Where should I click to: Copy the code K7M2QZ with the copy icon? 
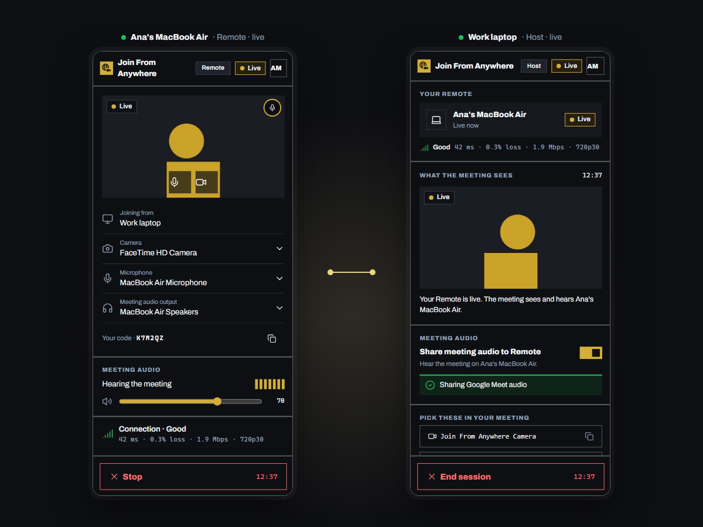[272, 338]
